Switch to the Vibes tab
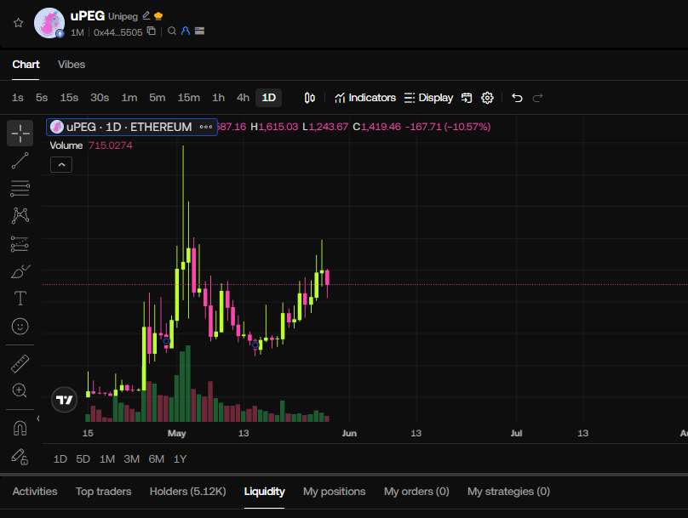688x518 pixels. point(72,65)
